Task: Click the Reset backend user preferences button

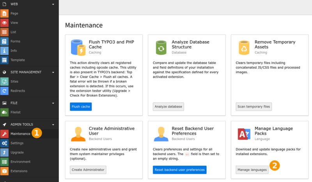Action: coord(179,170)
